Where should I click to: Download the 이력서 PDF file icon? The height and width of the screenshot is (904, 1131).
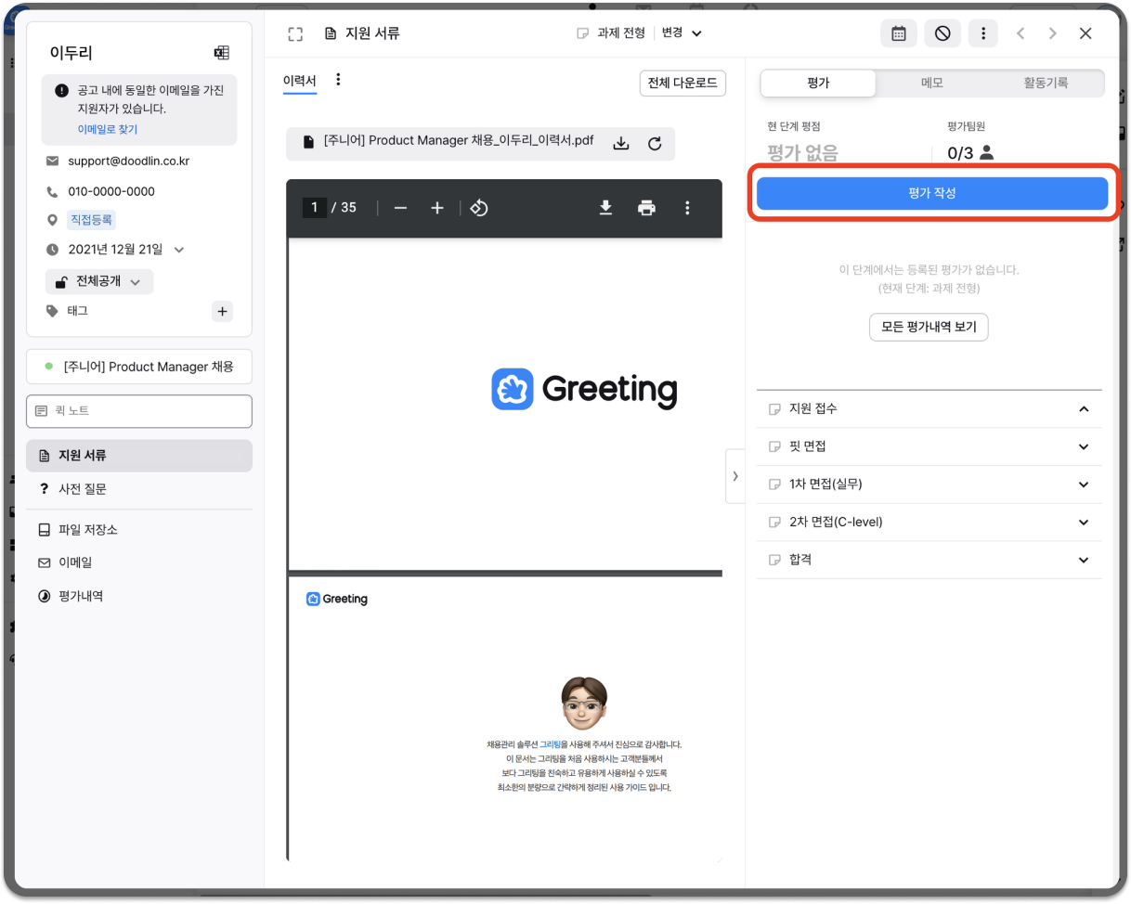pos(621,143)
